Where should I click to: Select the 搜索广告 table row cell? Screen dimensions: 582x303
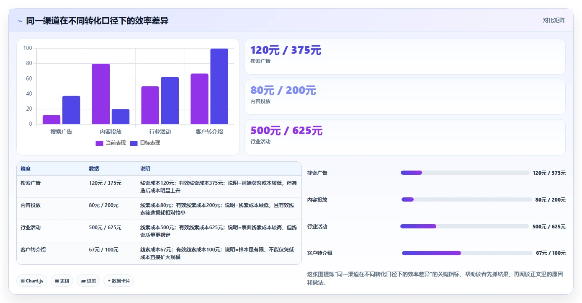point(31,183)
